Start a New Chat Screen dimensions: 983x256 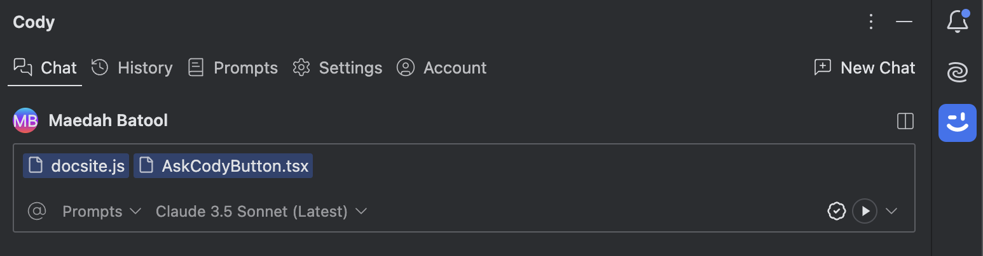point(865,68)
